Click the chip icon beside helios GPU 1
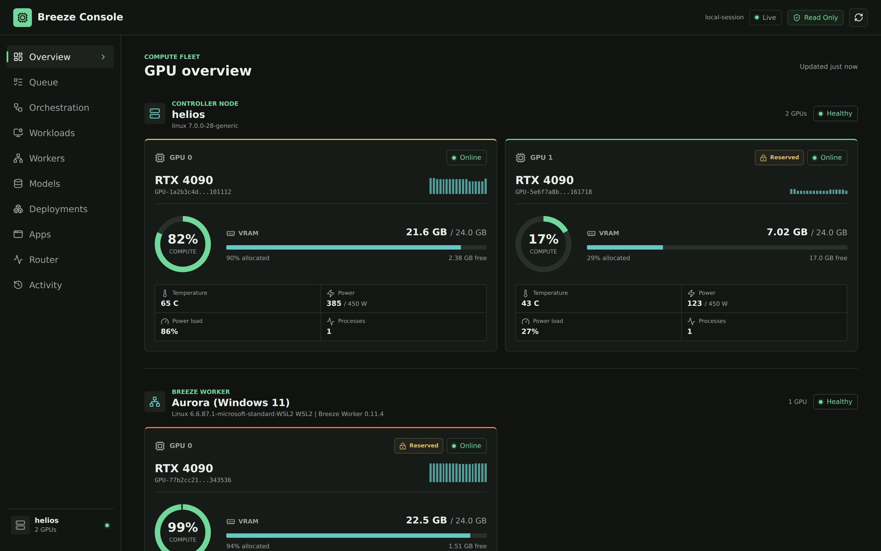Image resolution: width=881 pixels, height=551 pixels. click(x=521, y=157)
